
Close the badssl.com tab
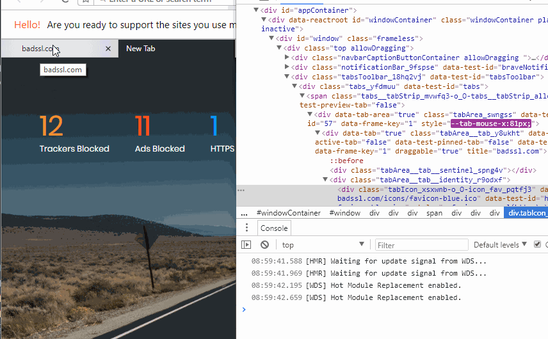(x=108, y=49)
